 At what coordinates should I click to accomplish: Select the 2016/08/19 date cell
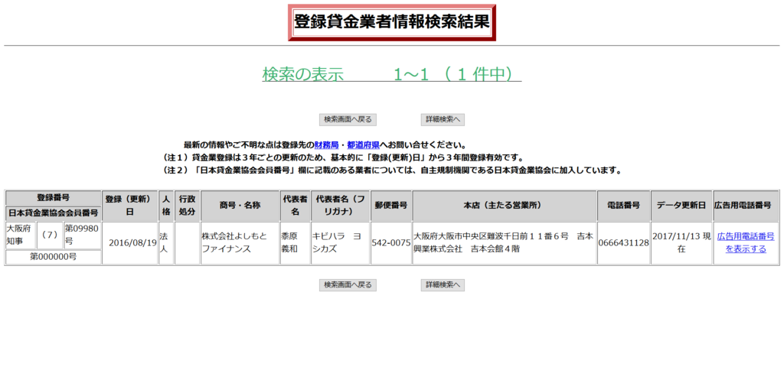click(x=130, y=243)
